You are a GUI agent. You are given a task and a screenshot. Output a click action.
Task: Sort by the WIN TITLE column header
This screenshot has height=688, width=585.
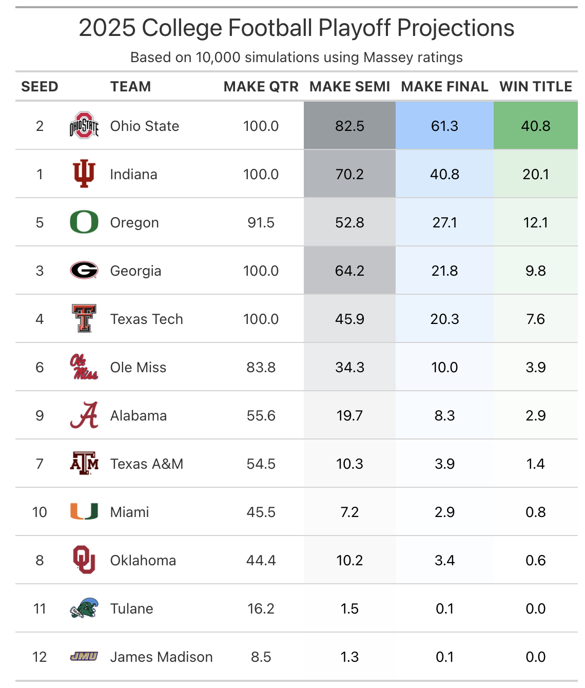tap(535, 87)
